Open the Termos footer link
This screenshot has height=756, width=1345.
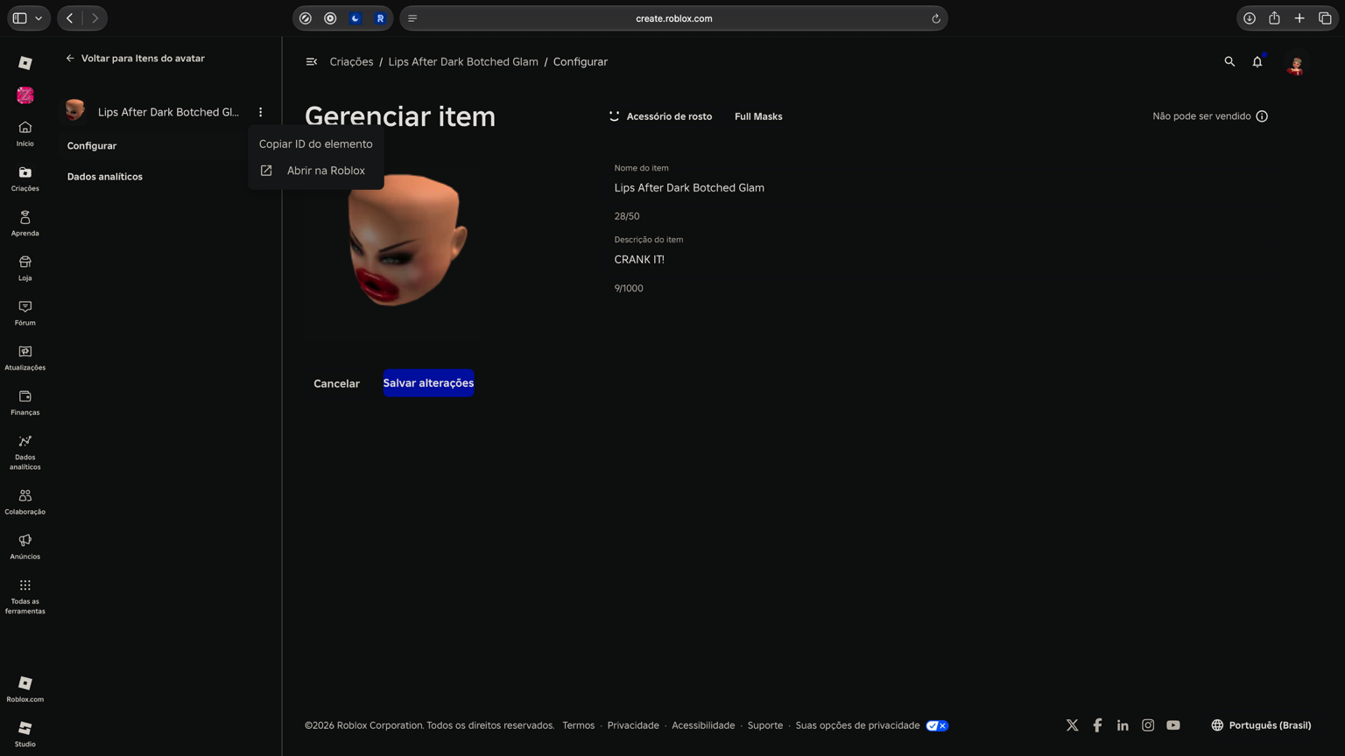click(x=578, y=725)
